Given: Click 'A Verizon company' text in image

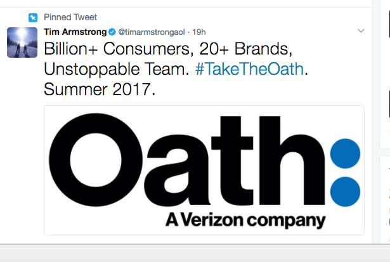Looking at the screenshot, I should click(x=245, y=220).
